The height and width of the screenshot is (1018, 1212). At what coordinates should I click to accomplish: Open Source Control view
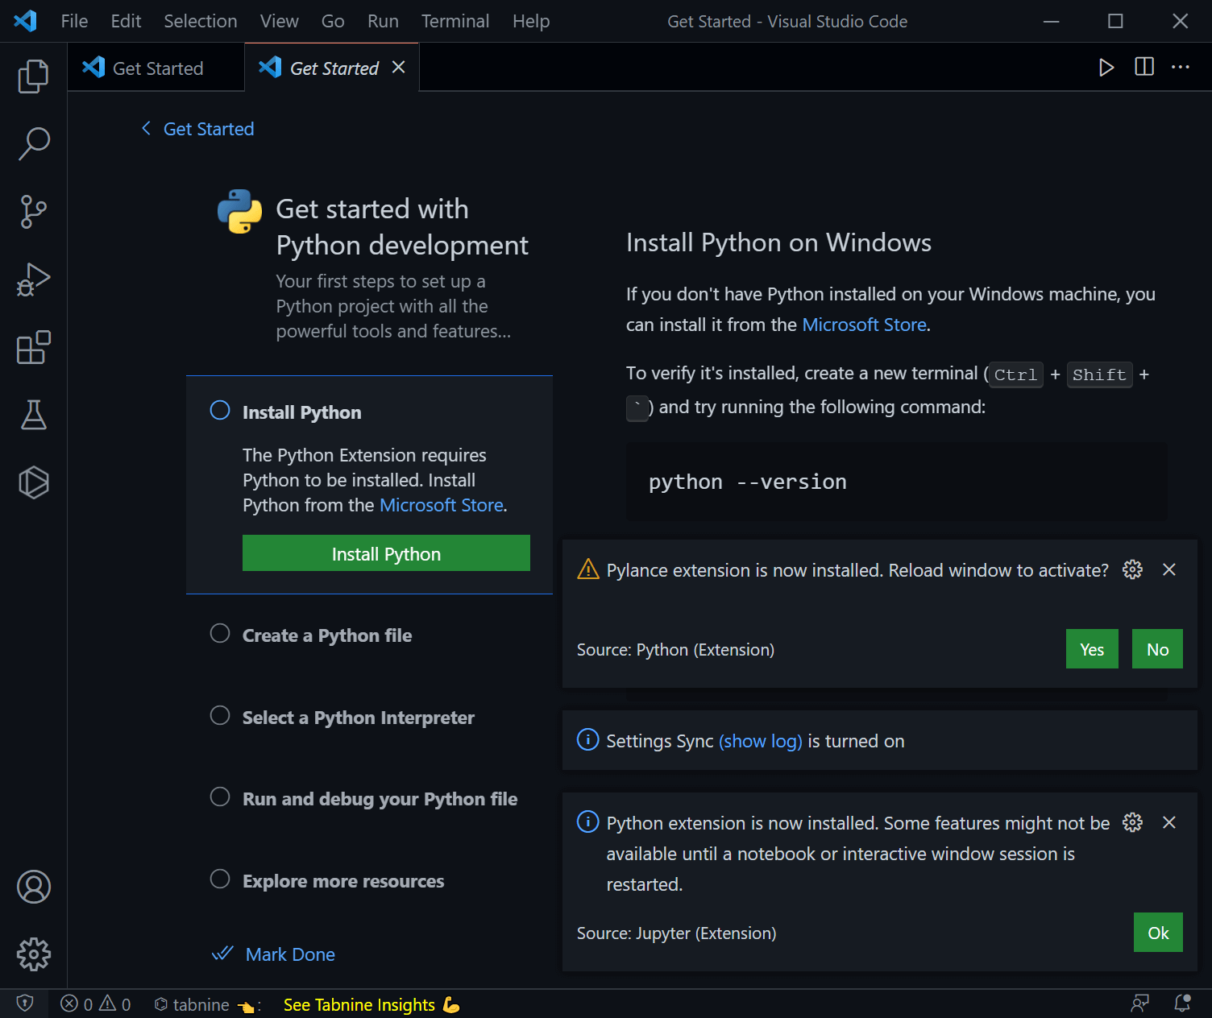pos(33,212)
